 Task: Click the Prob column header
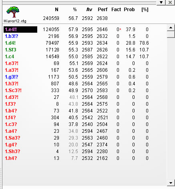[x=129, y=10]
